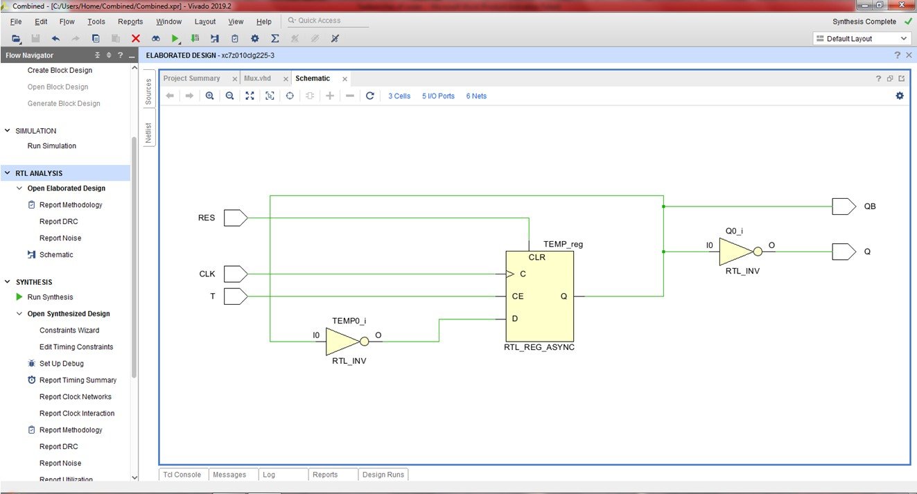Click the Elaborated Design help question mark
917x494 pixels.
898,55
